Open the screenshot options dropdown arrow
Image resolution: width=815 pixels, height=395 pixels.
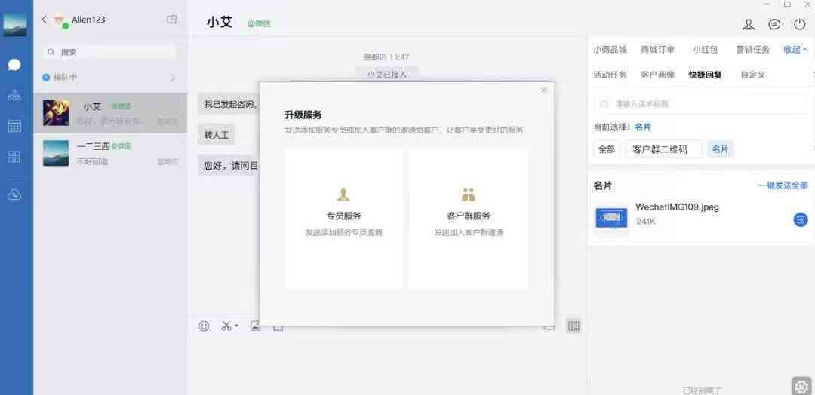pos(236,326)
